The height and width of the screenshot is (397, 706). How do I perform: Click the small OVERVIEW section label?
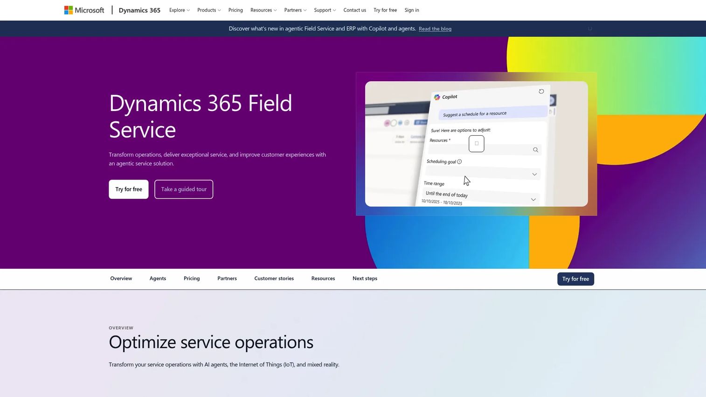(x=121, y=328)
